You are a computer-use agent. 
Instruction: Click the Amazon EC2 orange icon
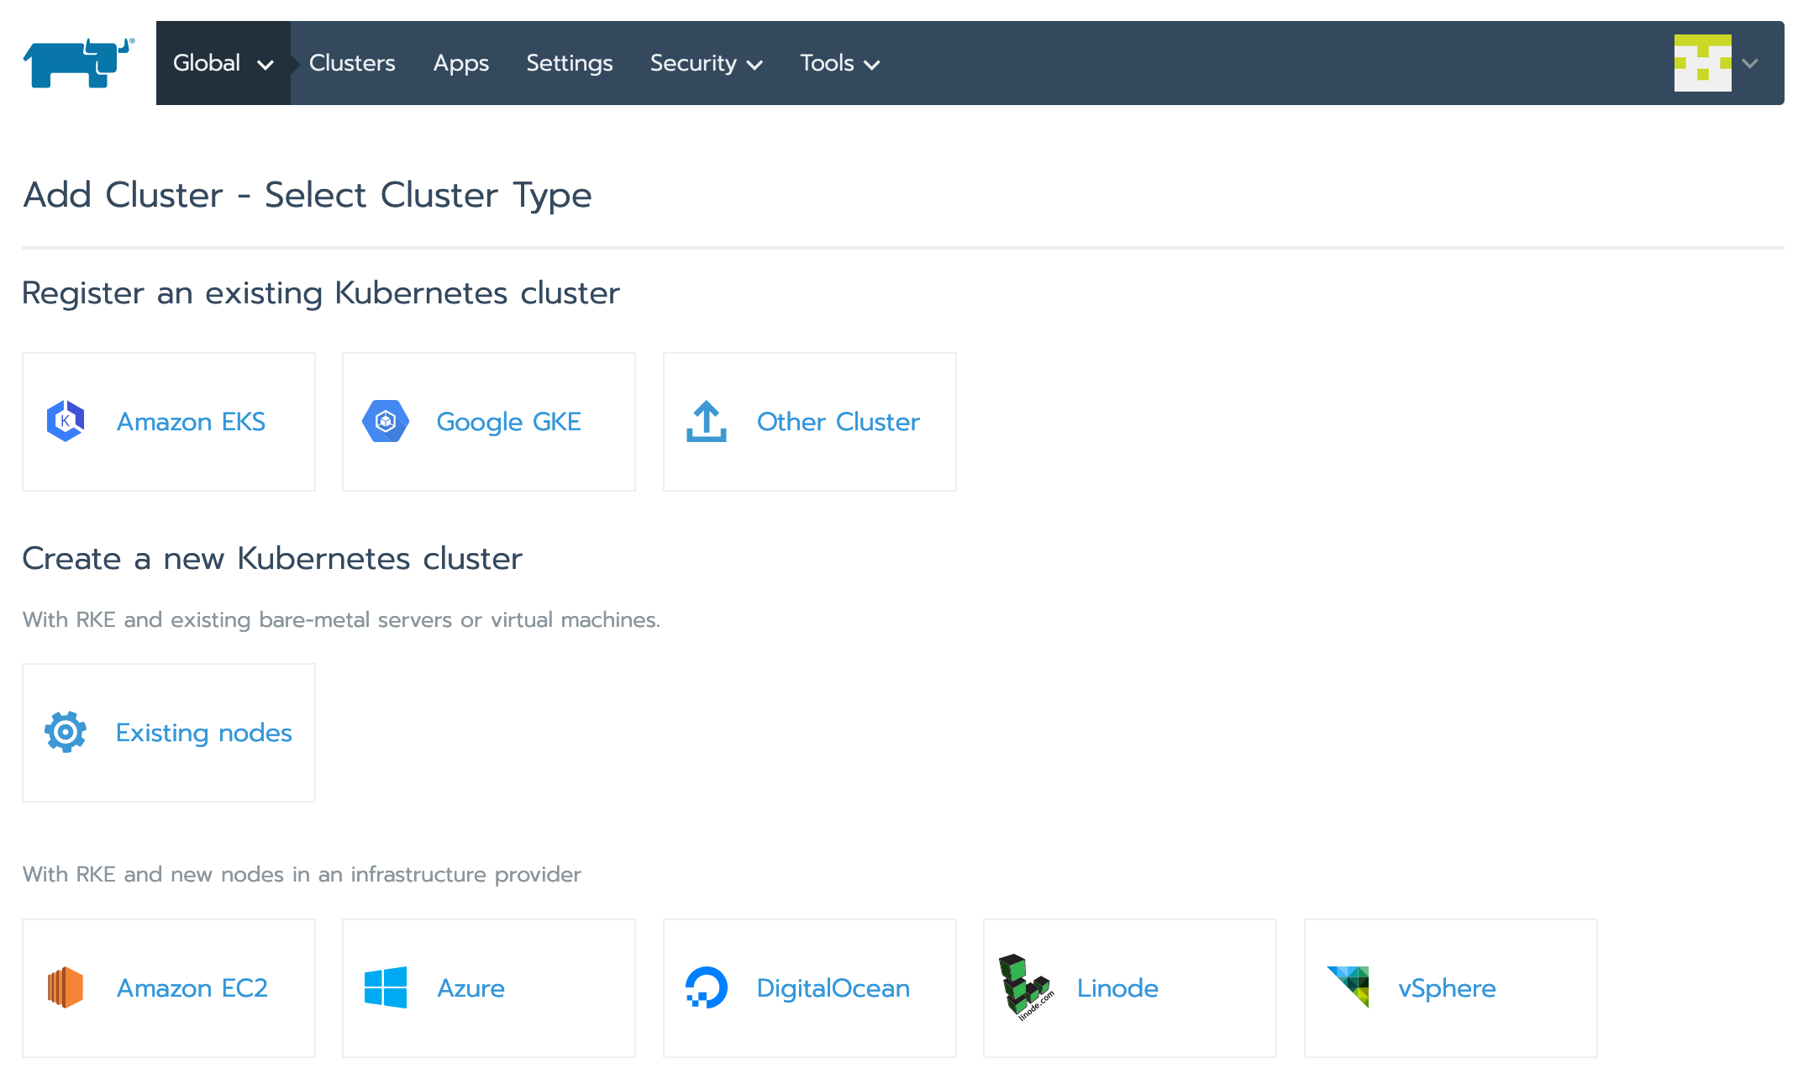[66, 987]
